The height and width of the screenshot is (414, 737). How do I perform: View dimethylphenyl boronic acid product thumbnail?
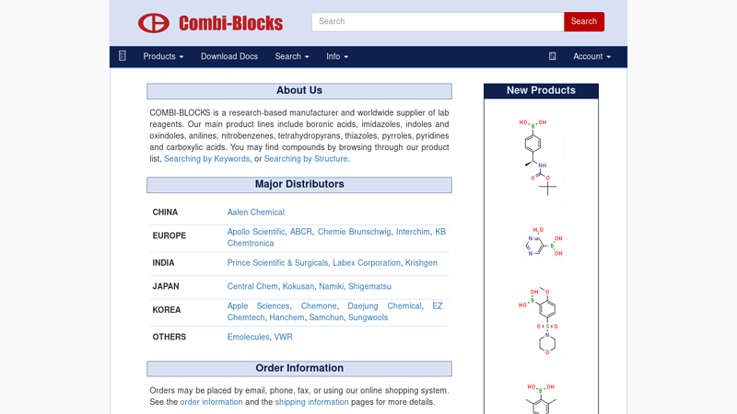tap(541, 398)
